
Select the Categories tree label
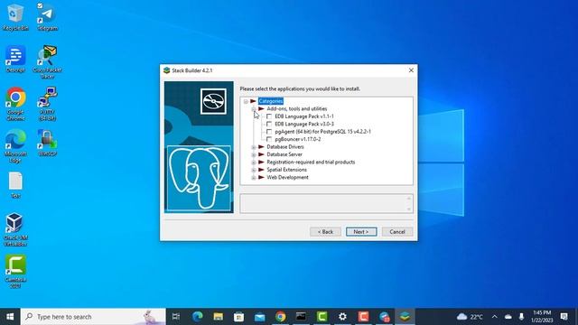pyautogui.click(x=271, y=101)
